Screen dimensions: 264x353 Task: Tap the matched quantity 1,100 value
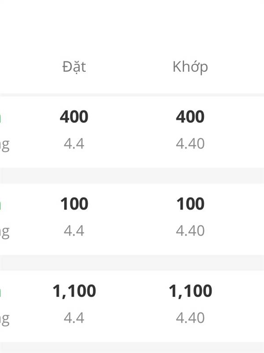(x=190, y=291)
